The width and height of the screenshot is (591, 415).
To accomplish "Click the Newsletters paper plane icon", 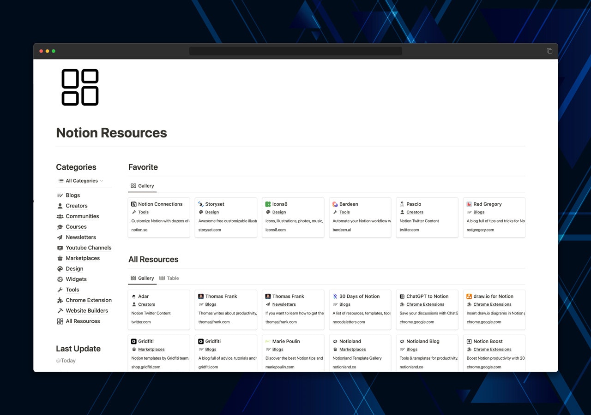I will click(60, 237).
